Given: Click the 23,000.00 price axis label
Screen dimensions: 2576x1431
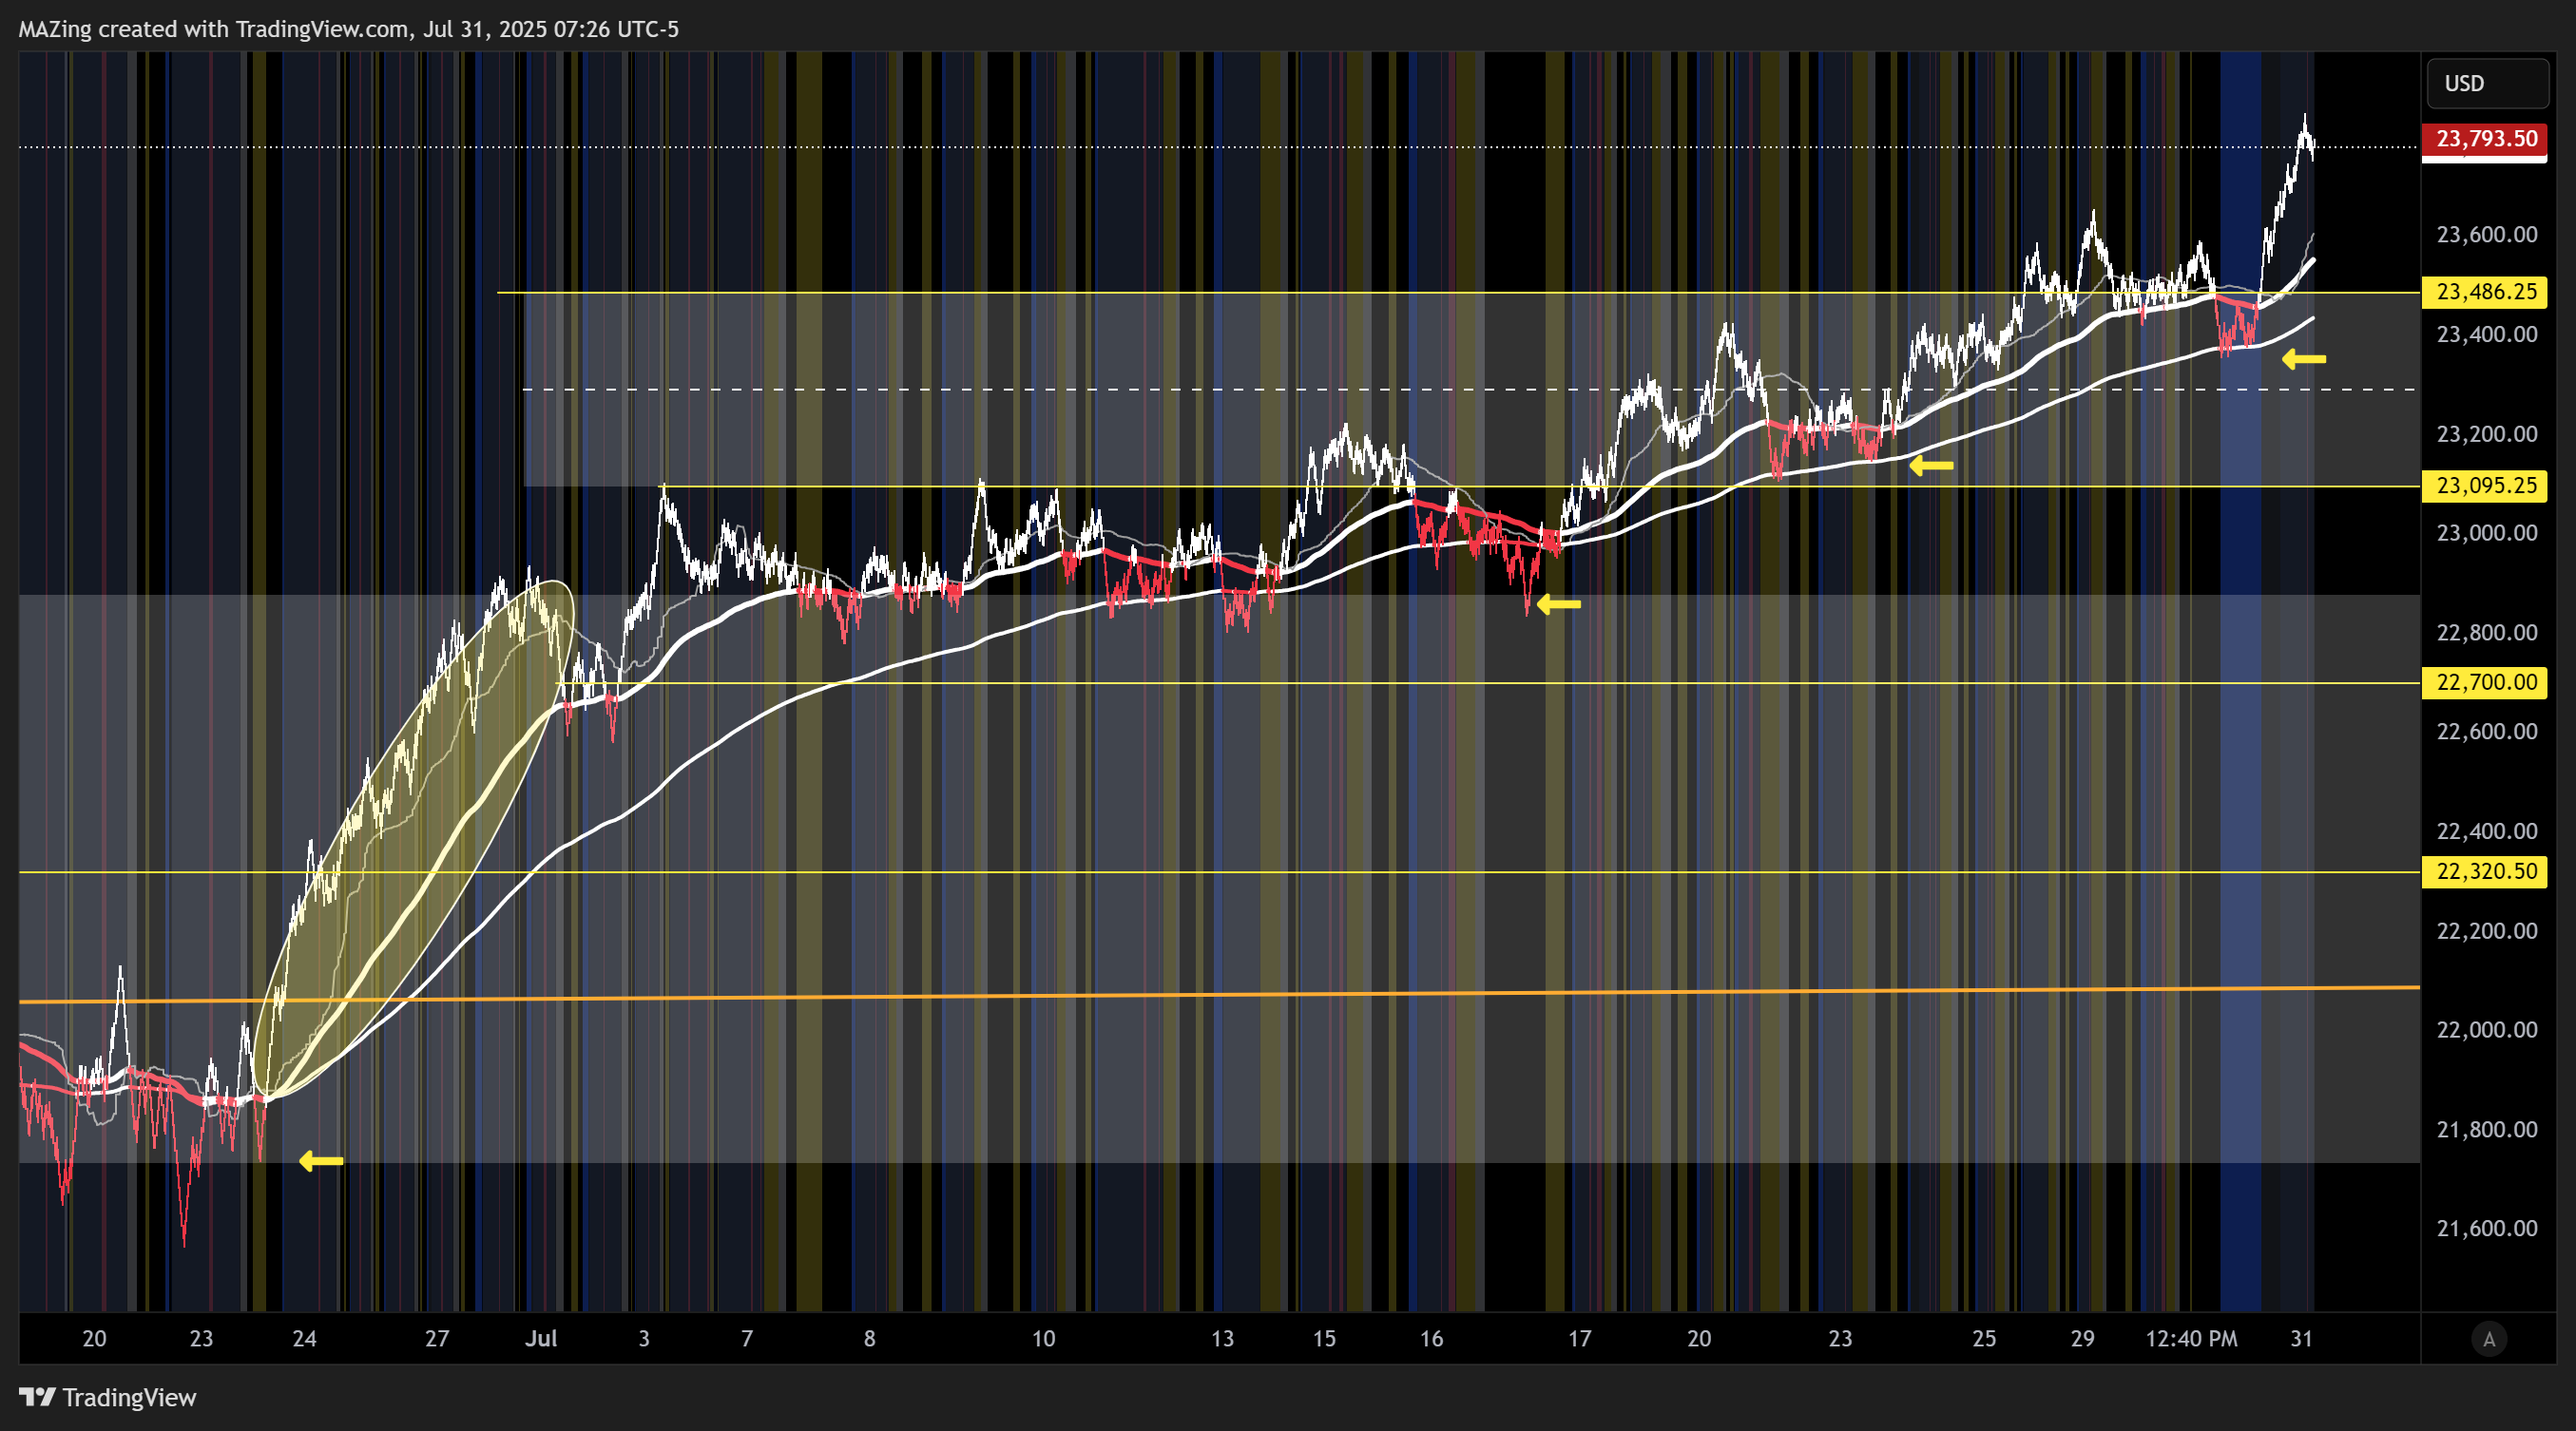Looking at the screenshot, I should pos(2486,534).
